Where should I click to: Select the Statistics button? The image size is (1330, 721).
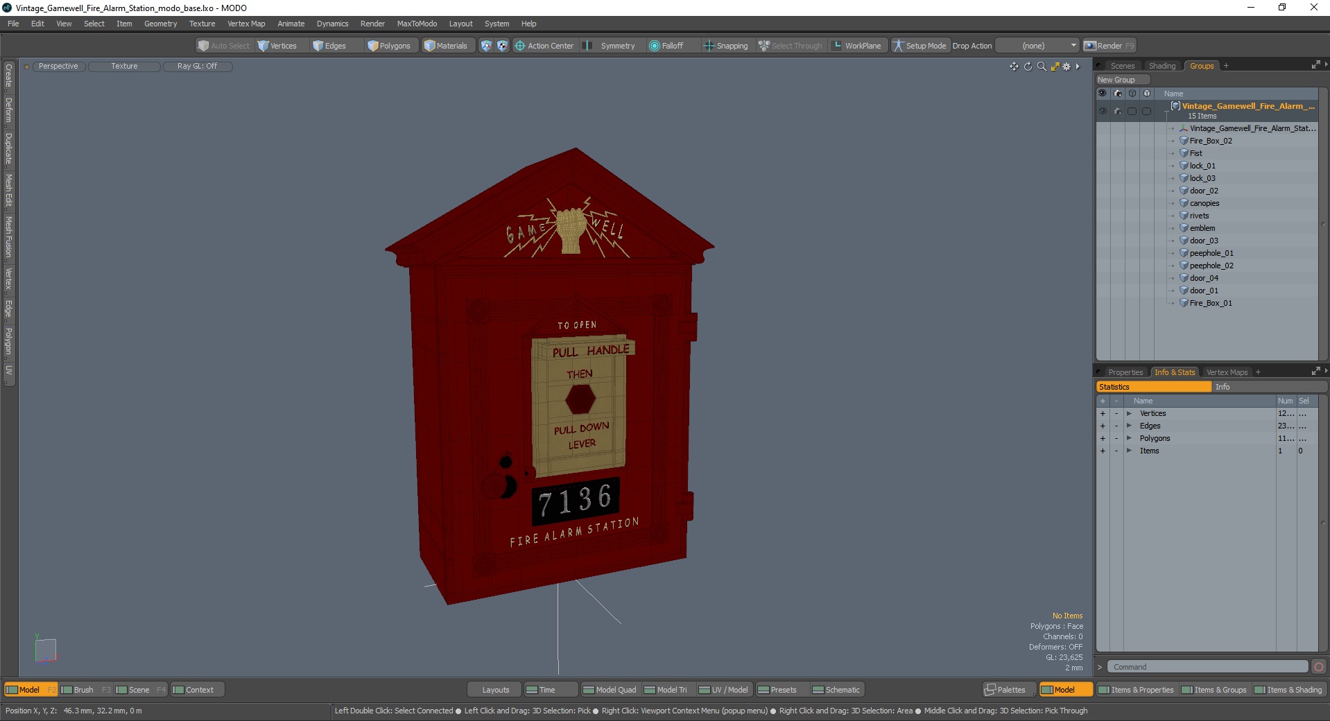tap(1153, 387)
